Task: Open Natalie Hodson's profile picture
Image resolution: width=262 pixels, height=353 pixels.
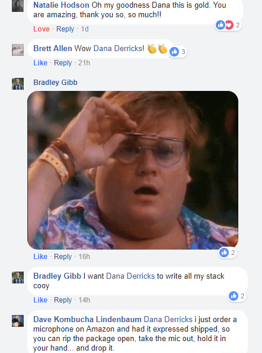Action: (x=18, y=5)
